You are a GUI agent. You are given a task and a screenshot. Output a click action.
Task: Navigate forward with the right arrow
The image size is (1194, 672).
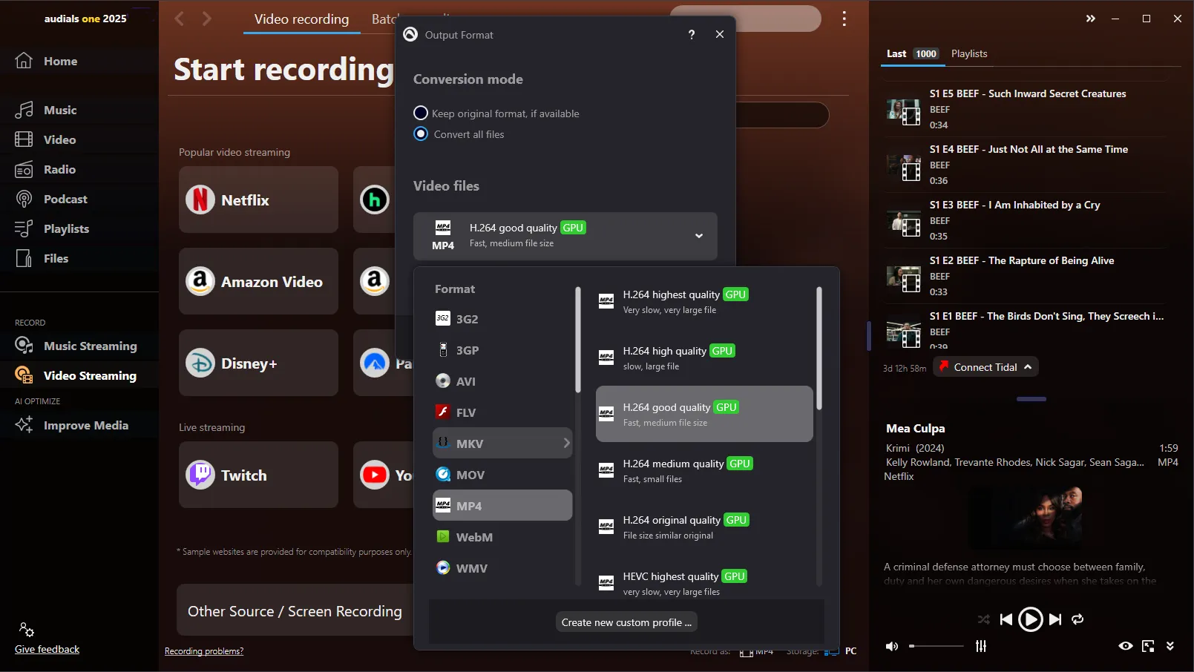(207, 19)
